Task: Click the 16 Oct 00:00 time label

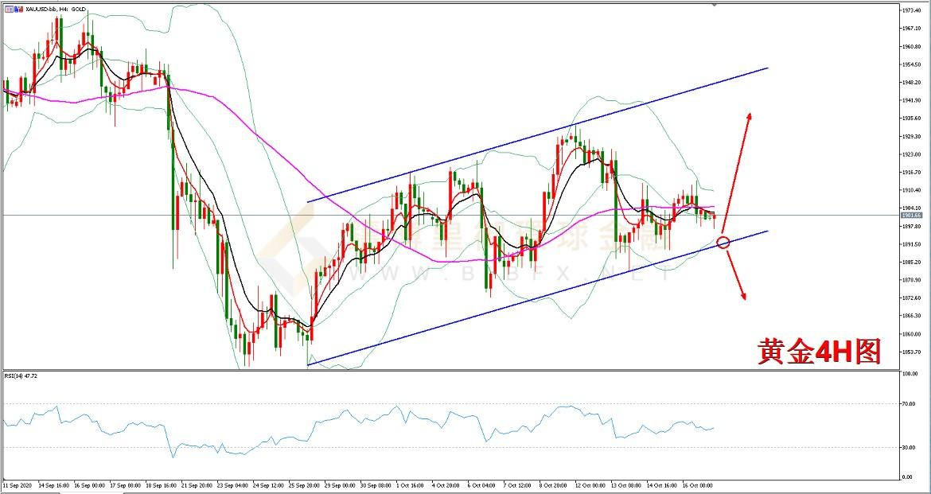Action: (x=695, y=484)
